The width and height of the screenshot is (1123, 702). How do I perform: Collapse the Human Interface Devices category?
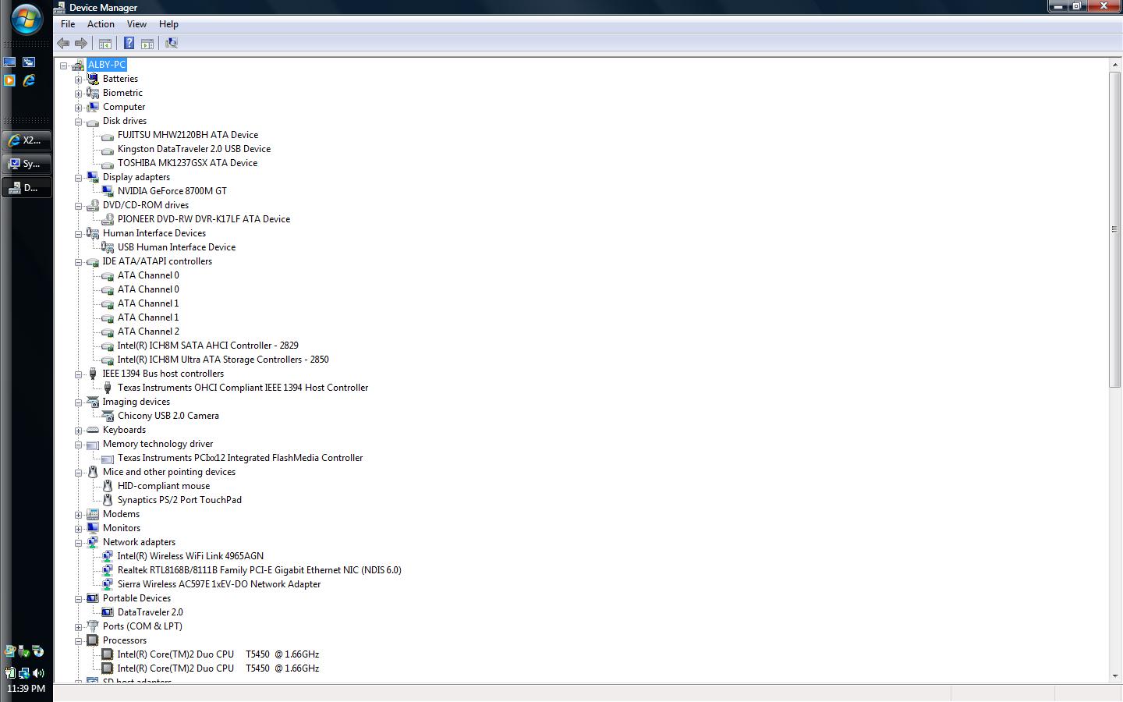click(79, 234)
